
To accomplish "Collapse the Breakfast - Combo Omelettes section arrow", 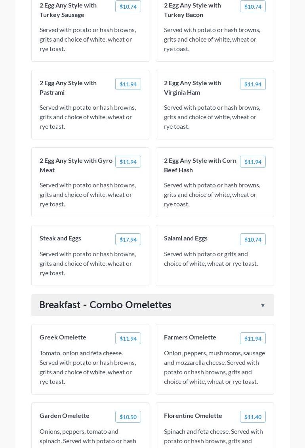I will [263, 305].
